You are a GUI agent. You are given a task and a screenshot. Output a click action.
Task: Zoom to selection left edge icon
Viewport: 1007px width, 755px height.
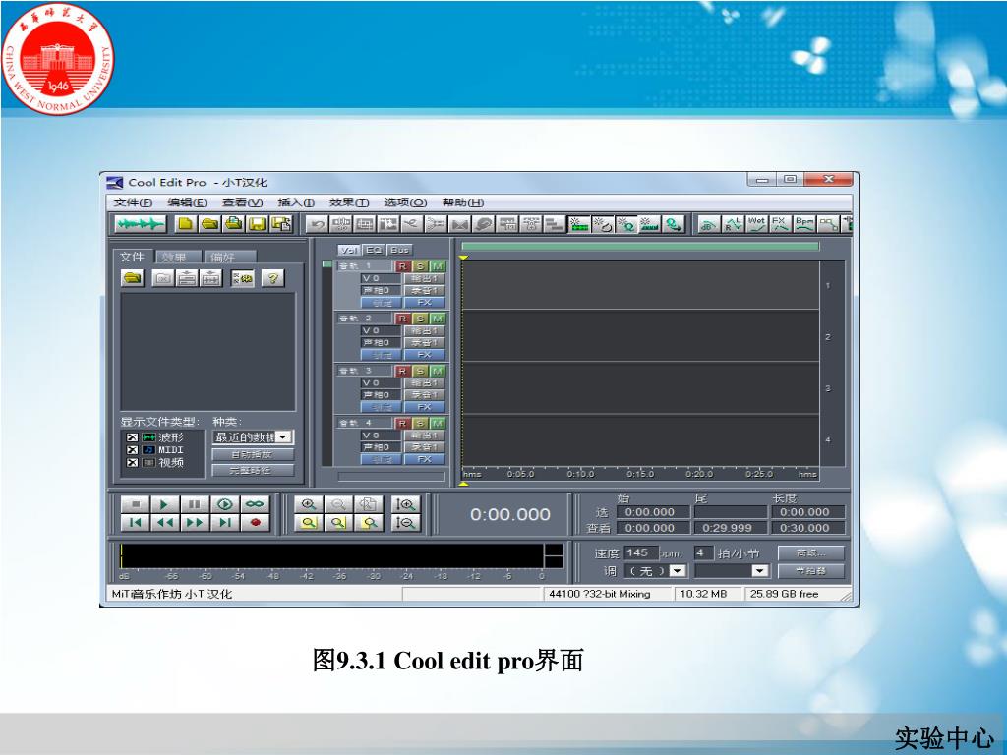tap(338, 523)
